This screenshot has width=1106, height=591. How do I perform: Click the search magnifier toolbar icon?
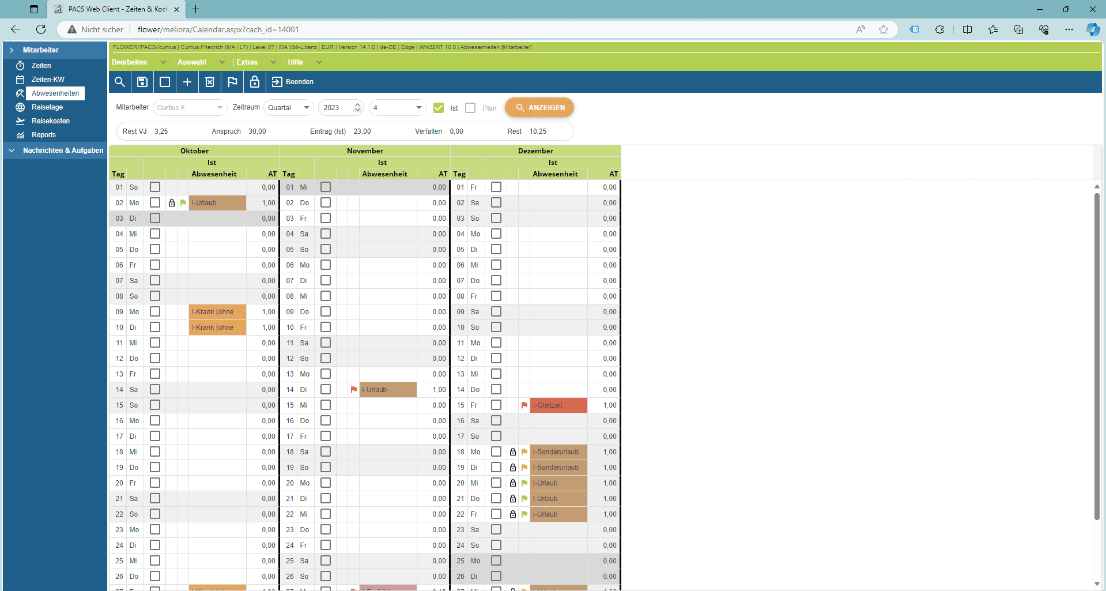pos(120,82)
